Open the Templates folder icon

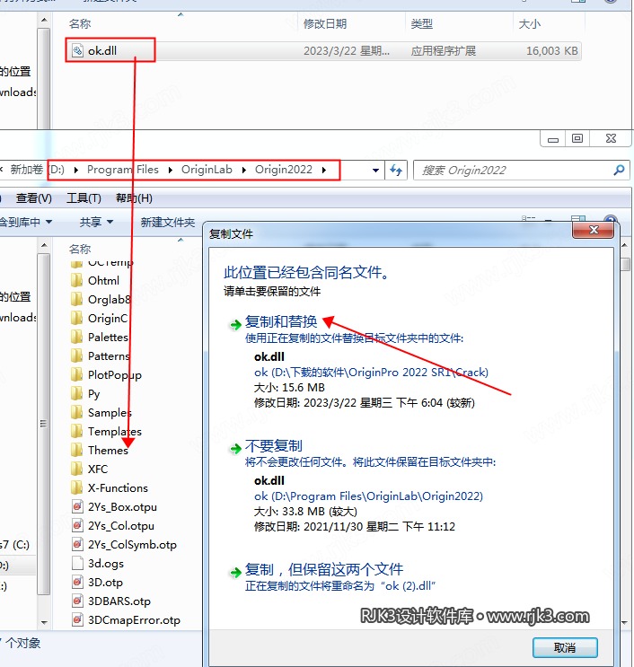pos(77,431)
